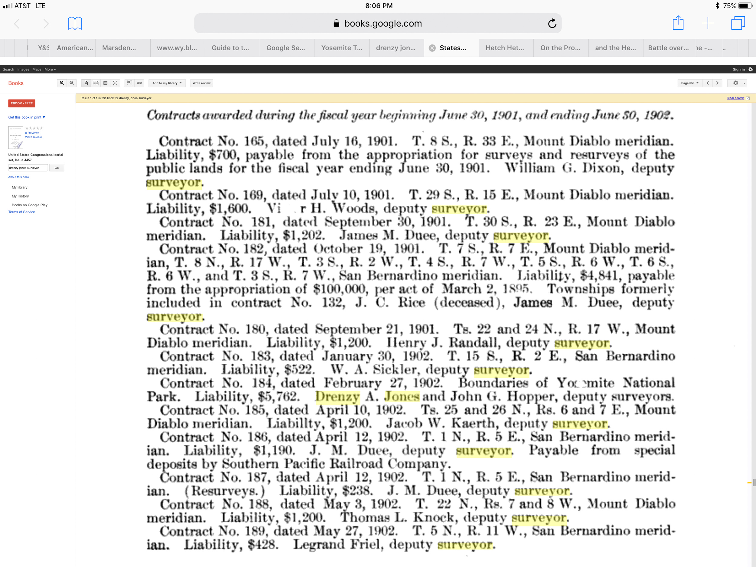Go to previous book page
756x567 pixels.
coord(708,83)
